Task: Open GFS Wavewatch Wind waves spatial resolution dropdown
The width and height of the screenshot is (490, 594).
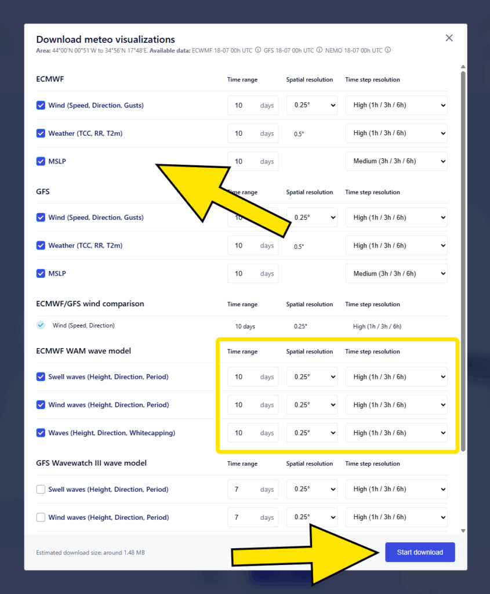Action: coord(312,517)
